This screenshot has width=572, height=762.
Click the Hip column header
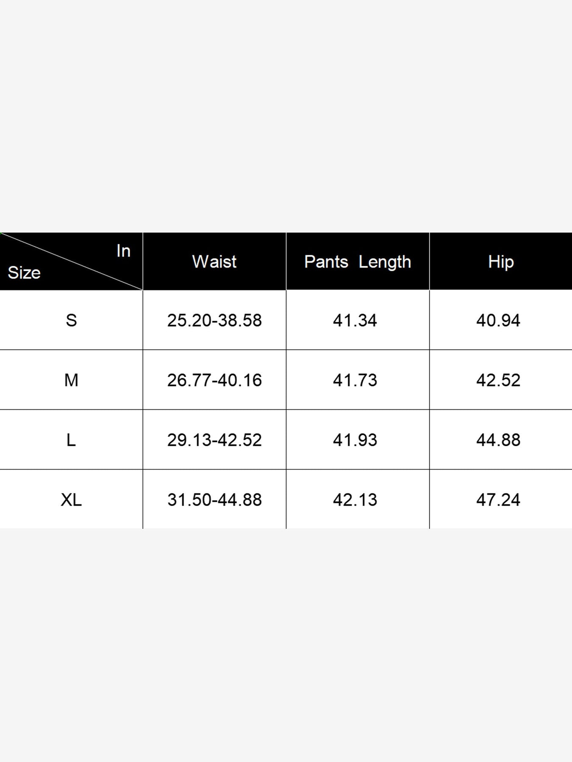coord(501,262)
